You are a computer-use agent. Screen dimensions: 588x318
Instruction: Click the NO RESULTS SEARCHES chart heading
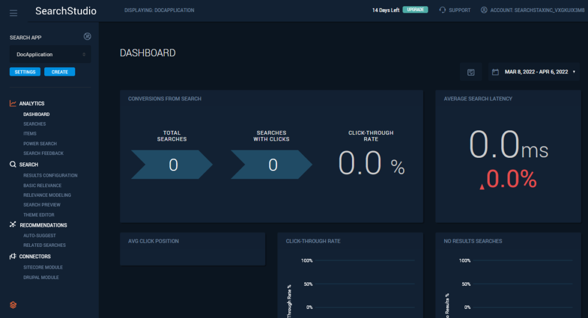pyautogui.click(x=473, y=241)
